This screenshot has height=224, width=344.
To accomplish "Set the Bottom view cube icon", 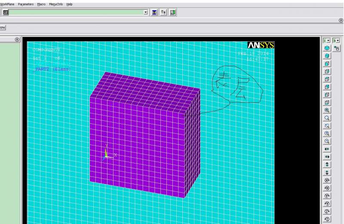I will (327, 102).
